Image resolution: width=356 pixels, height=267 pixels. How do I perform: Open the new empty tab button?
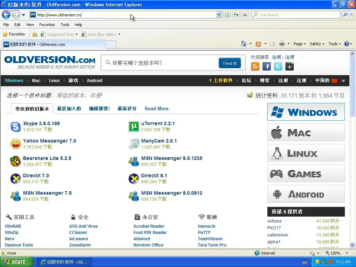click(111, 44)
